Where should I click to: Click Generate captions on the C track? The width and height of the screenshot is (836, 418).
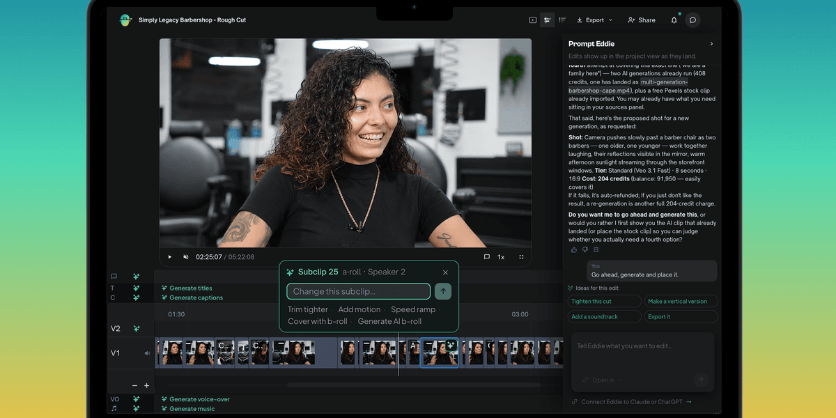tap(192, 297)
